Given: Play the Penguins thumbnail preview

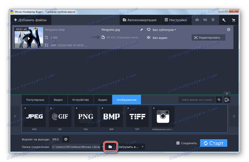Looking at the screenshot, I should 29,38.
